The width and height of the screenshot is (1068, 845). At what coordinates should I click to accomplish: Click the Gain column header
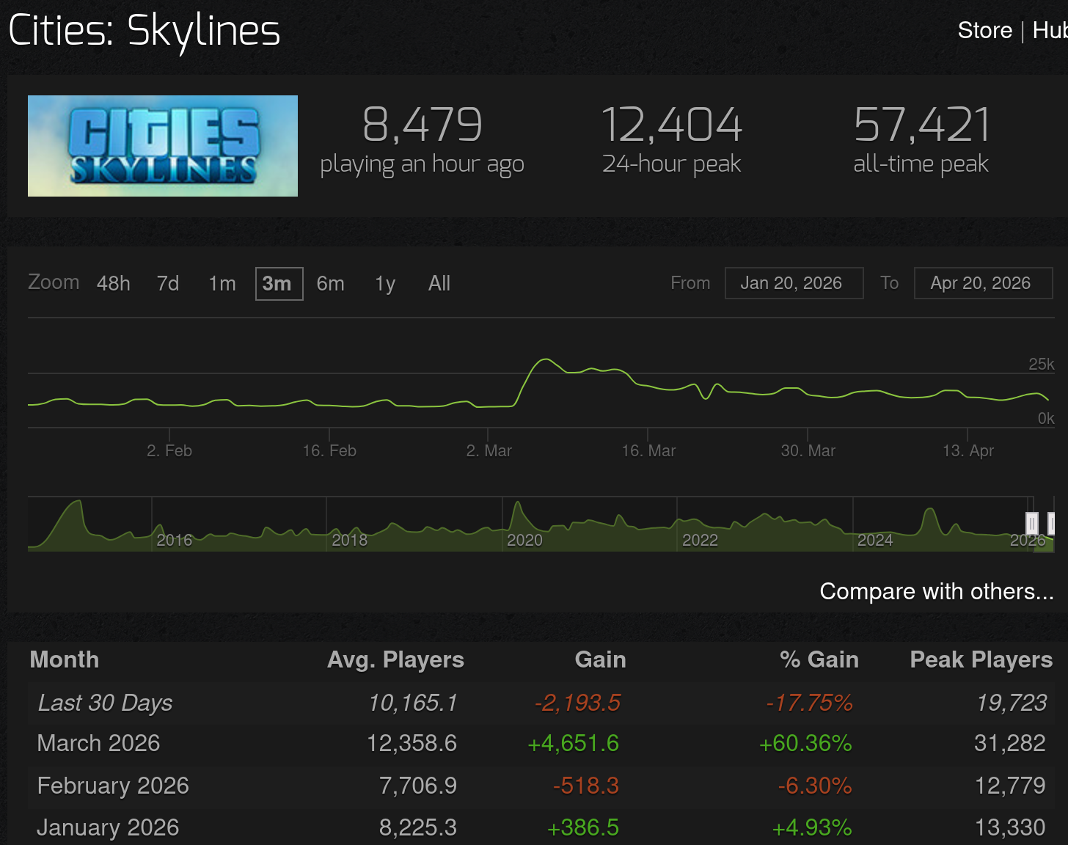coord(600,659)
